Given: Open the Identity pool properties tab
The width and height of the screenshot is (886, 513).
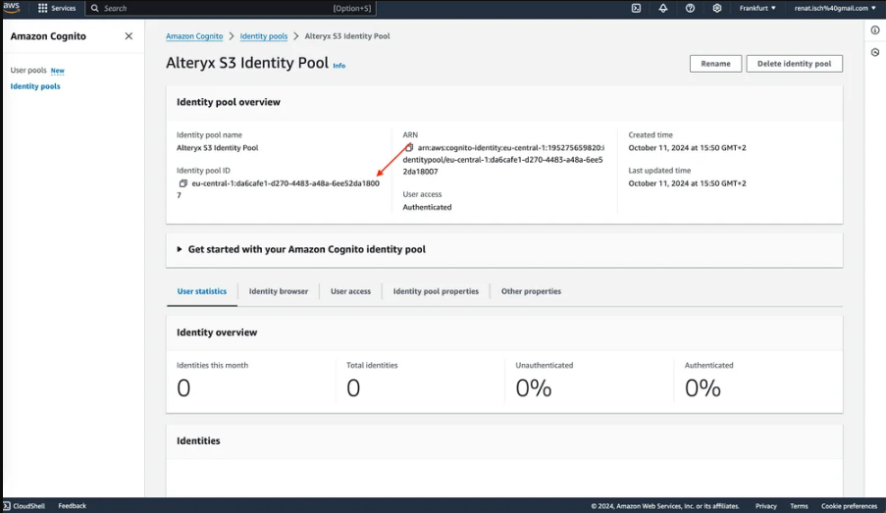Looking at the screenshot, I should 436,291.
